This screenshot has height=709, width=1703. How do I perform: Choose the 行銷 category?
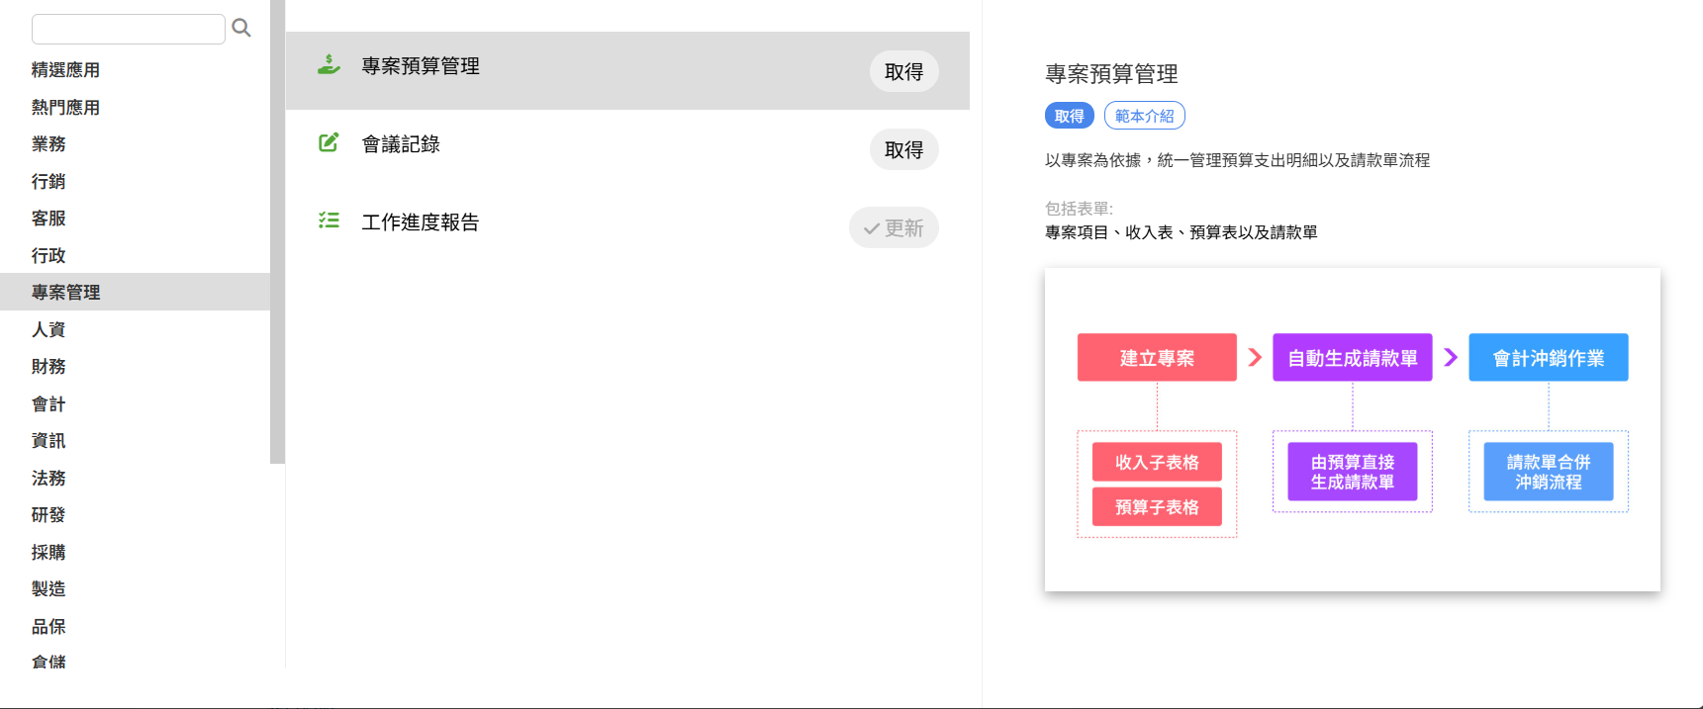click(x=48, y=181)
